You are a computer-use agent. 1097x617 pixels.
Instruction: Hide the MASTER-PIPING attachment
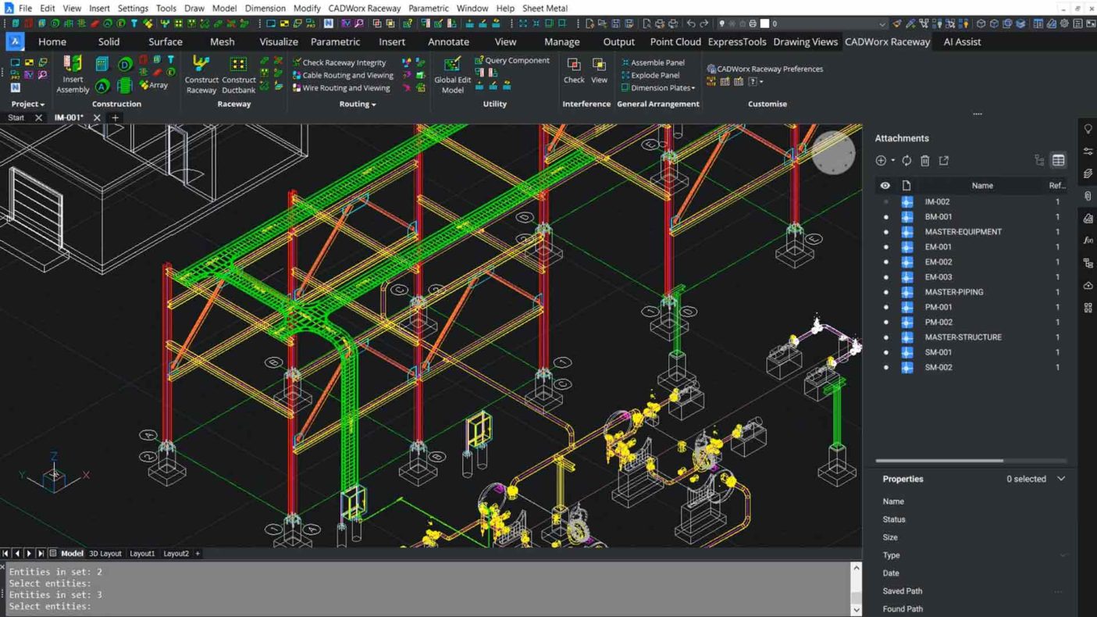[885, 292]
